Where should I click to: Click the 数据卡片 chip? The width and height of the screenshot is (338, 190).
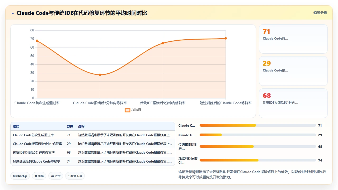75,176
